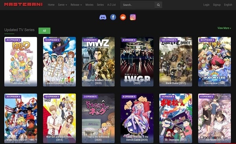Open Sleepy Princess in the Demon Castle poster
The height and width of the screenshot is (144, 236).
137,118
